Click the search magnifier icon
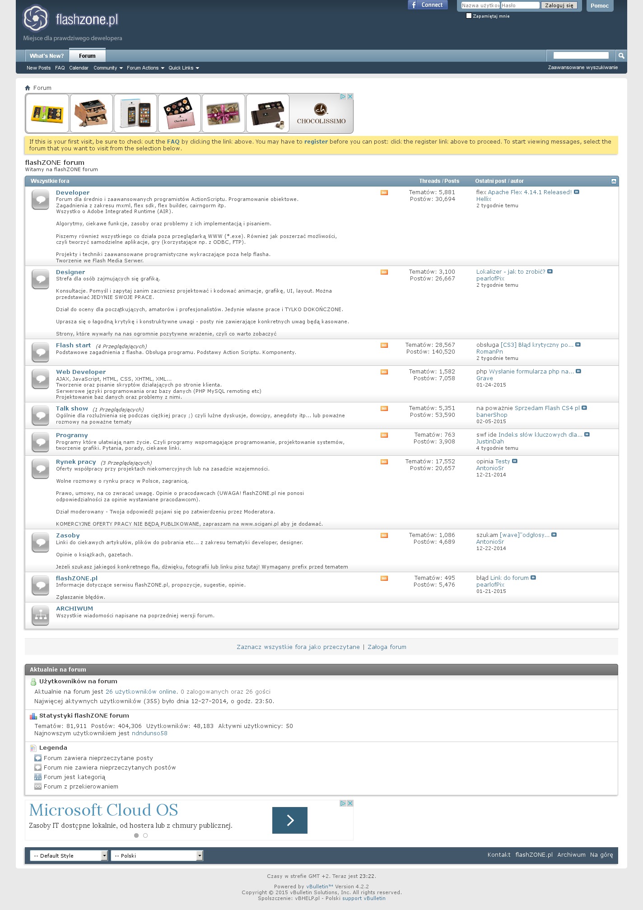643x910 pixels. click(621, 56)
